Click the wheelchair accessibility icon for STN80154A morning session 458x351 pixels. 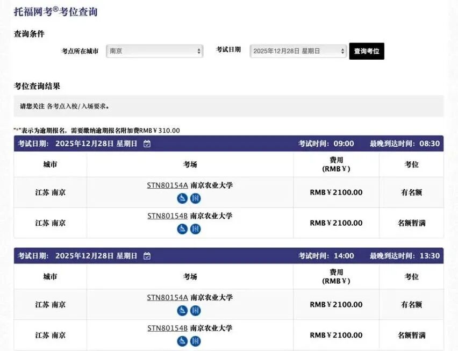click(182, 198)
